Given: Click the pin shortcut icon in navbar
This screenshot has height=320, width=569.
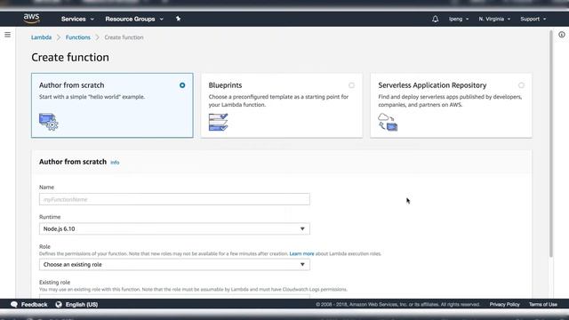Looking at the screenshot, I should tap(178, 19).
